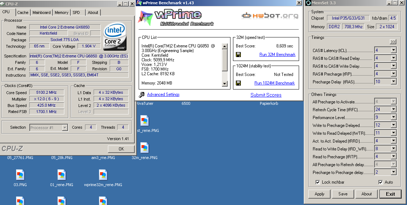The height and width of the screenshot is (205, 407).
Task: Open the st_rene.PNG desktop file icon
Action: click(145, 121)
